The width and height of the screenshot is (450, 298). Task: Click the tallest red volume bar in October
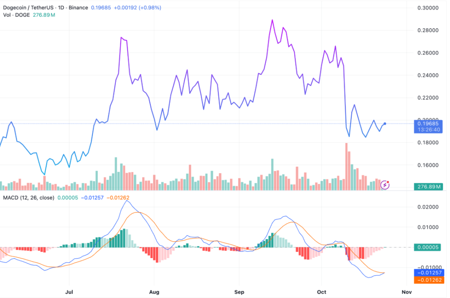point(346,166)
